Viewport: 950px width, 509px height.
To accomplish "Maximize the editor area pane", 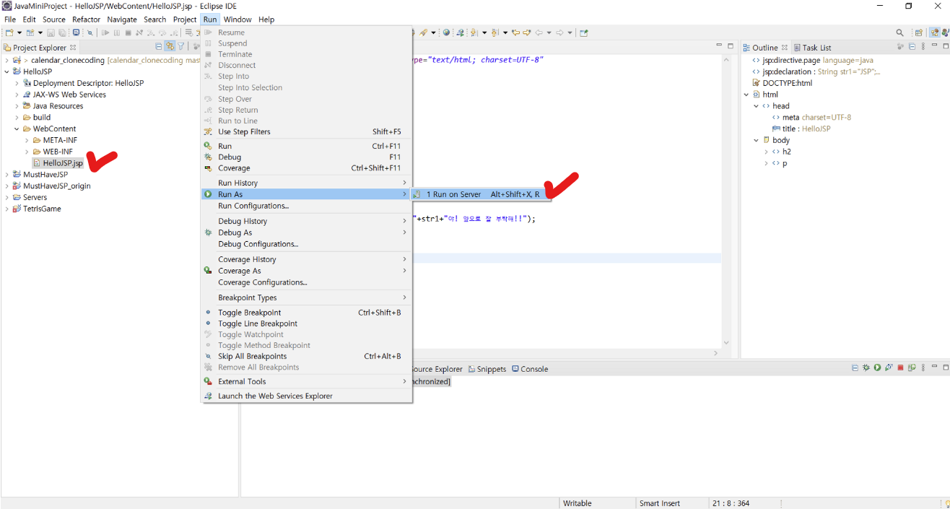I will coord(730,45).
